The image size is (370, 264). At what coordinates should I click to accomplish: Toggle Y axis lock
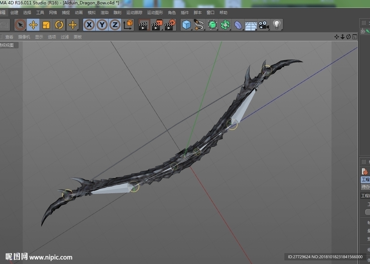tap(102, 25)
